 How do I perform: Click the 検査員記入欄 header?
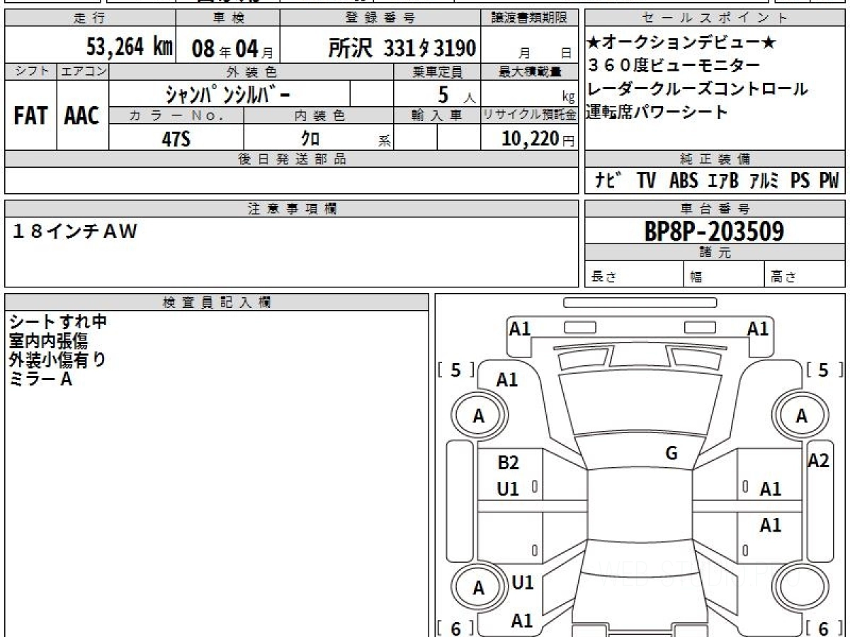(x=217, y=302)
